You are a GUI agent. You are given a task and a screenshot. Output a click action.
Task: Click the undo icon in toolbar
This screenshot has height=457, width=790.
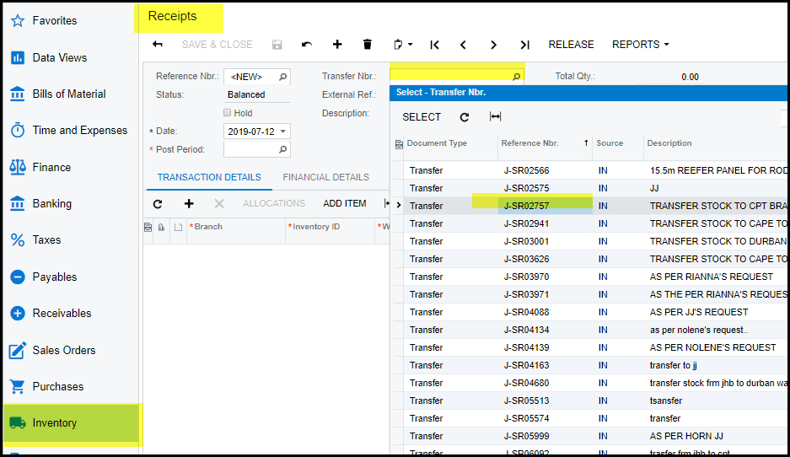[307, 45]
